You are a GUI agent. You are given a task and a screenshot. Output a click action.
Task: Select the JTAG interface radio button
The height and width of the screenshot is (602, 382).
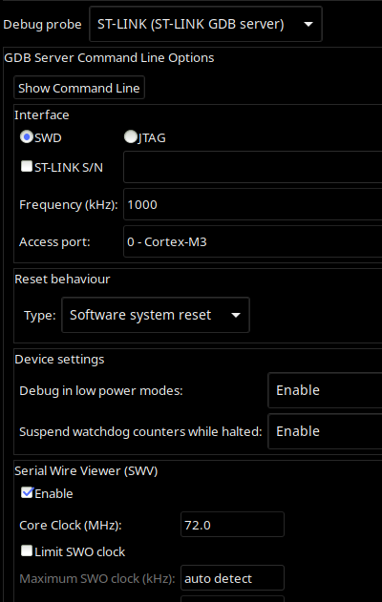click(x=131, y=136)
